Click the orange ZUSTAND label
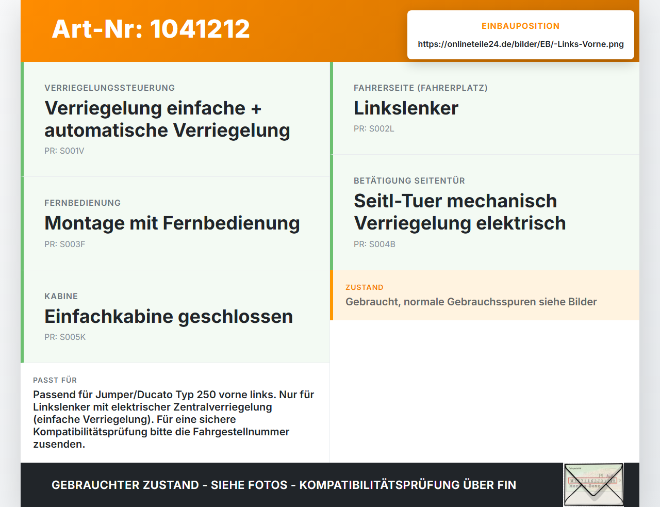Image resolution: width=660 pixels, height=507 pixels. (365, 287)
